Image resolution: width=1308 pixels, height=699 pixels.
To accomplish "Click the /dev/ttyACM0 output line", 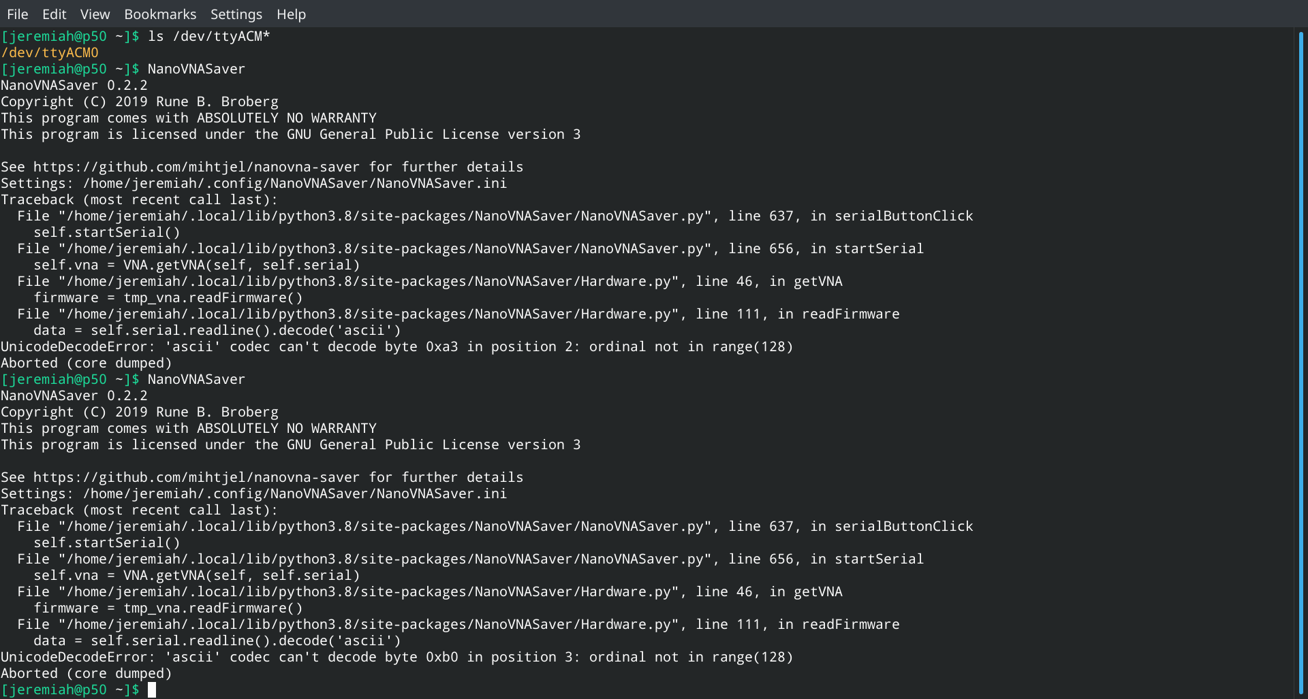I will pyautogui.click(x=50, y=52).
